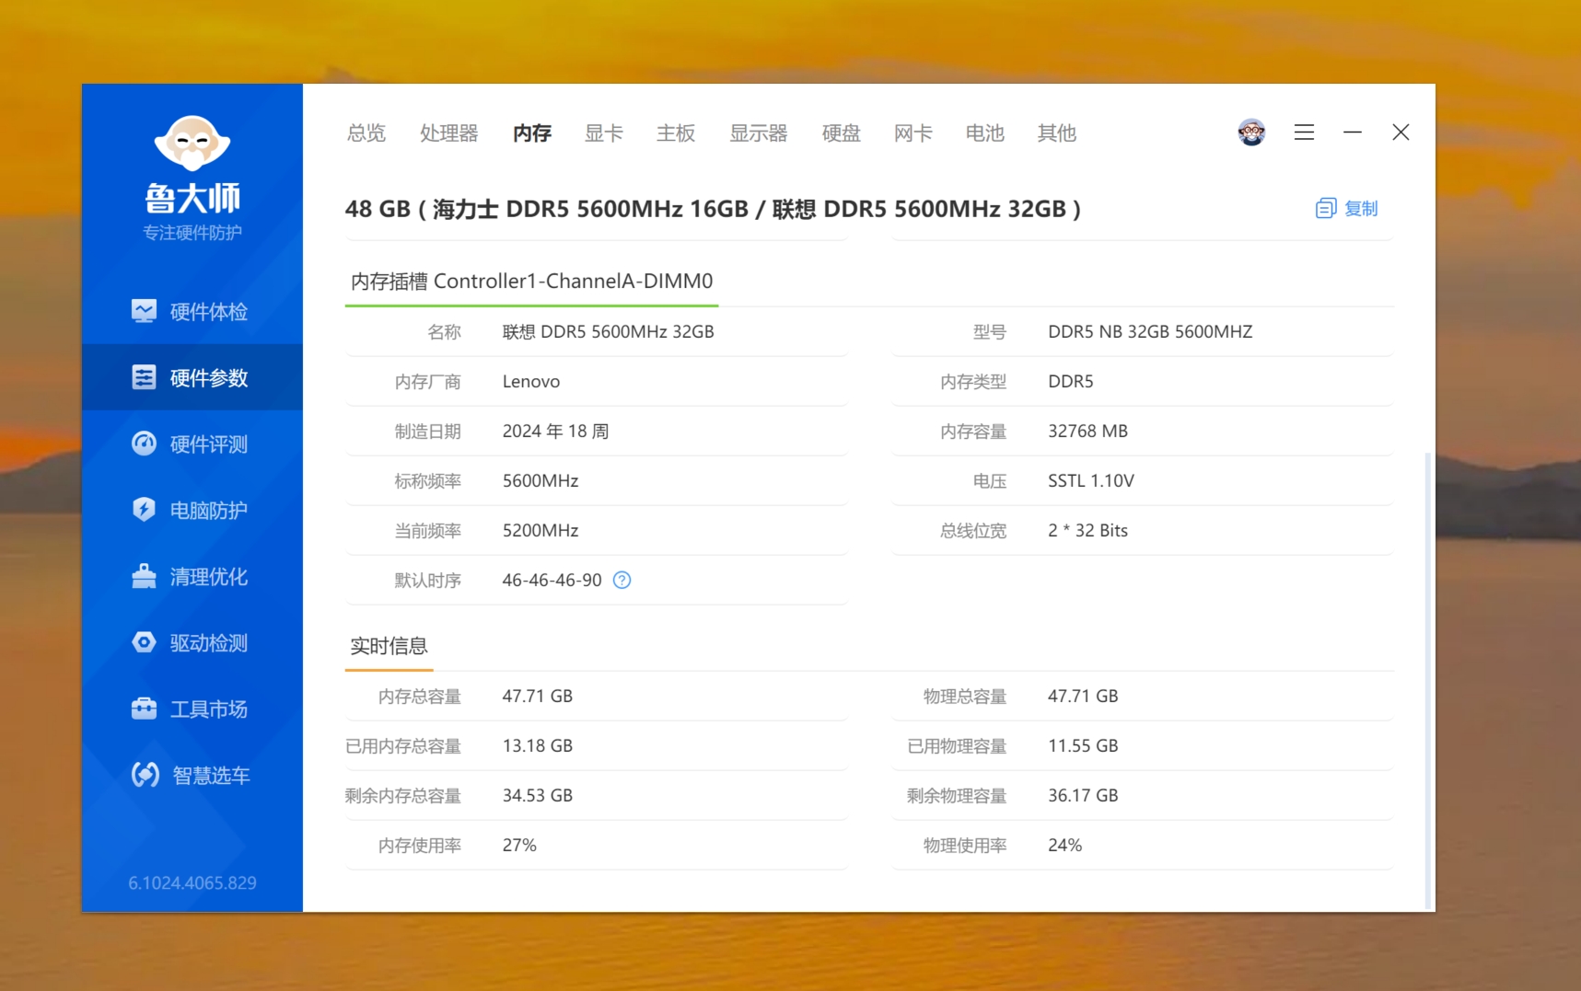Image resolution: width=1581 pixels, height=991 pixels.
Task: Click the 2 * 32 Bits bus width value
Action: coord(1087,530)
